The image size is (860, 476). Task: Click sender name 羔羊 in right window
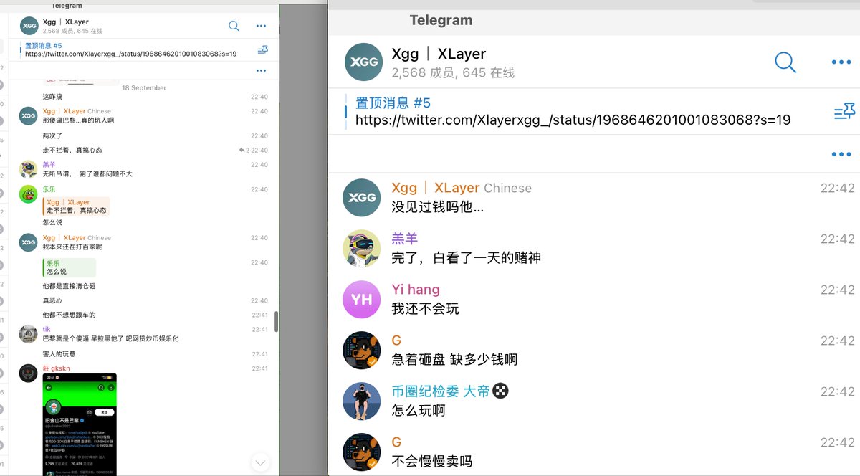click(x=404, y=239)
